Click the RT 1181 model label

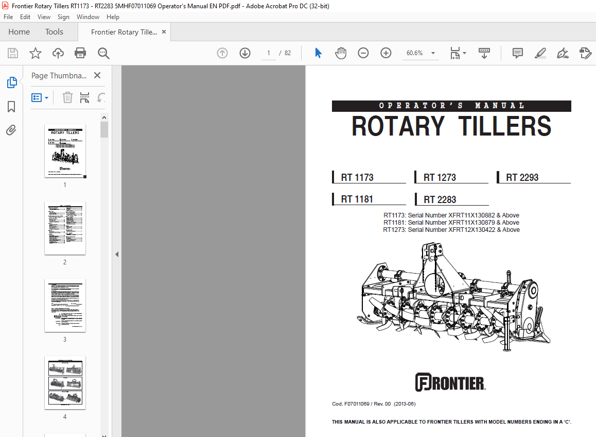coord(357,199)
